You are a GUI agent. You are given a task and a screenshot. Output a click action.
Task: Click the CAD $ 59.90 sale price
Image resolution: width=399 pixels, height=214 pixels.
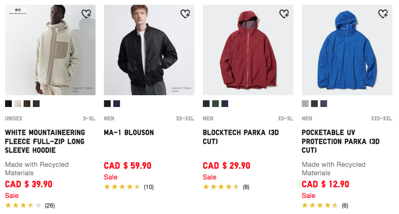pyautogui.click(x=127, y=166)
